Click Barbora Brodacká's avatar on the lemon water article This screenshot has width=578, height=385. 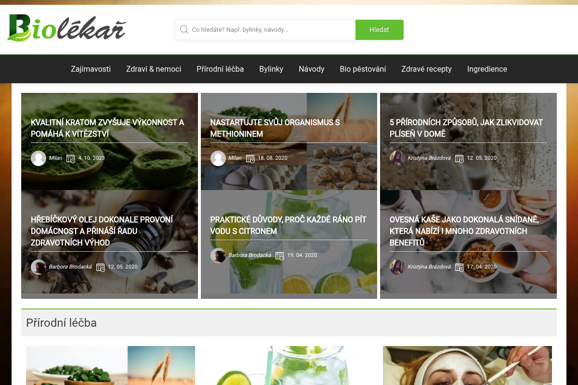coord(218,256)
